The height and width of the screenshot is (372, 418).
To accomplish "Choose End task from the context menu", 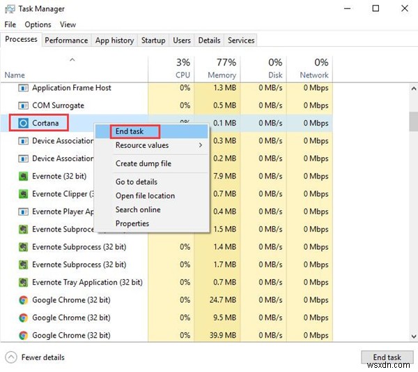I will point(151,131).
